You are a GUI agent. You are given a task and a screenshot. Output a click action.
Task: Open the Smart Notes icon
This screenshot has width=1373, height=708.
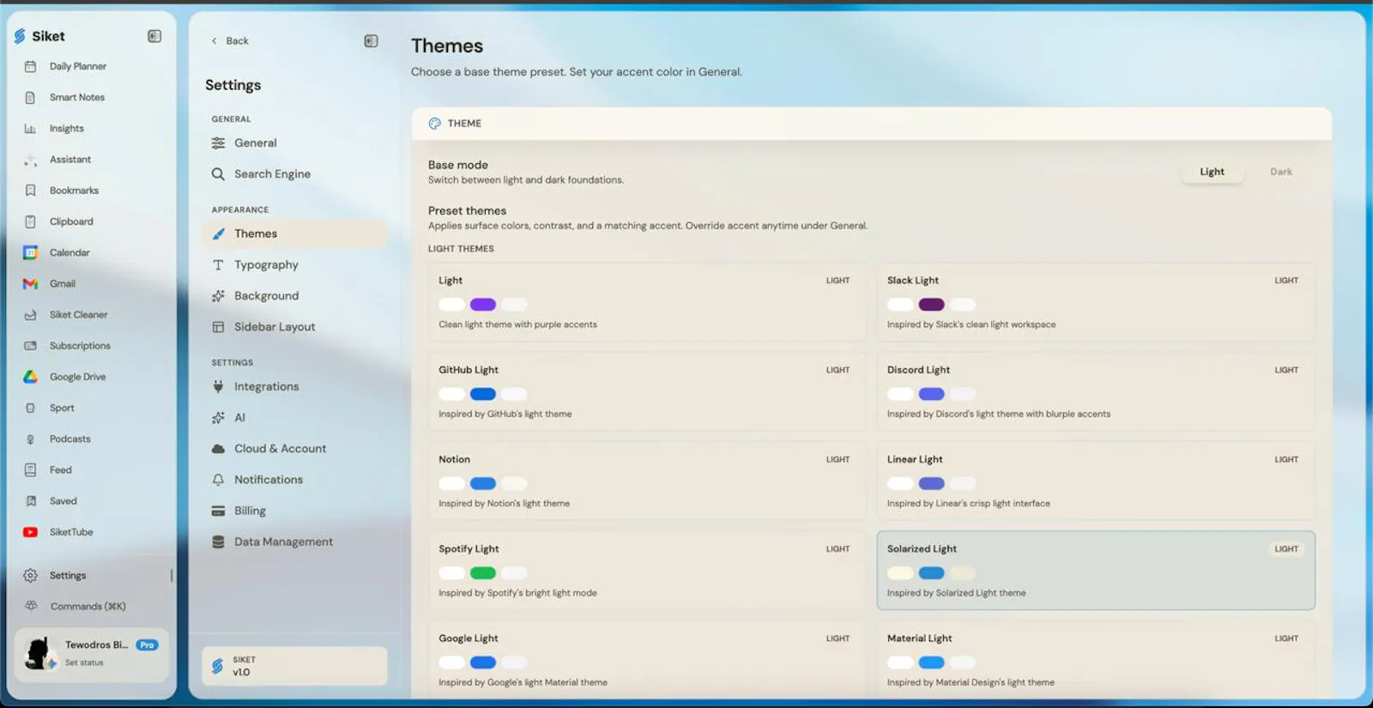pos(30,97)
